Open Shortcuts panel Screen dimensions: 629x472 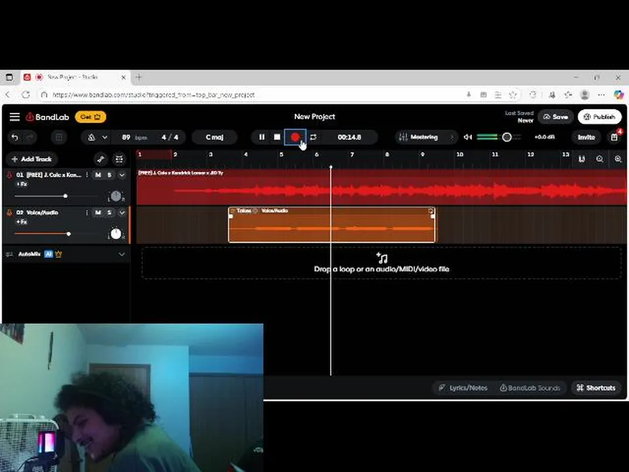[x=596, y=387]
